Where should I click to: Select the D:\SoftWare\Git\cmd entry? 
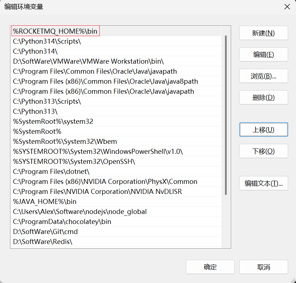pos(46,231)
